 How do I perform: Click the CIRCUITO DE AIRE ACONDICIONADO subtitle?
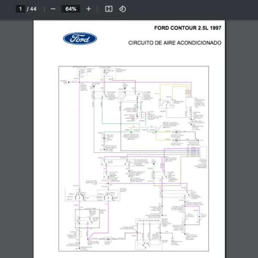click(175, 43)
